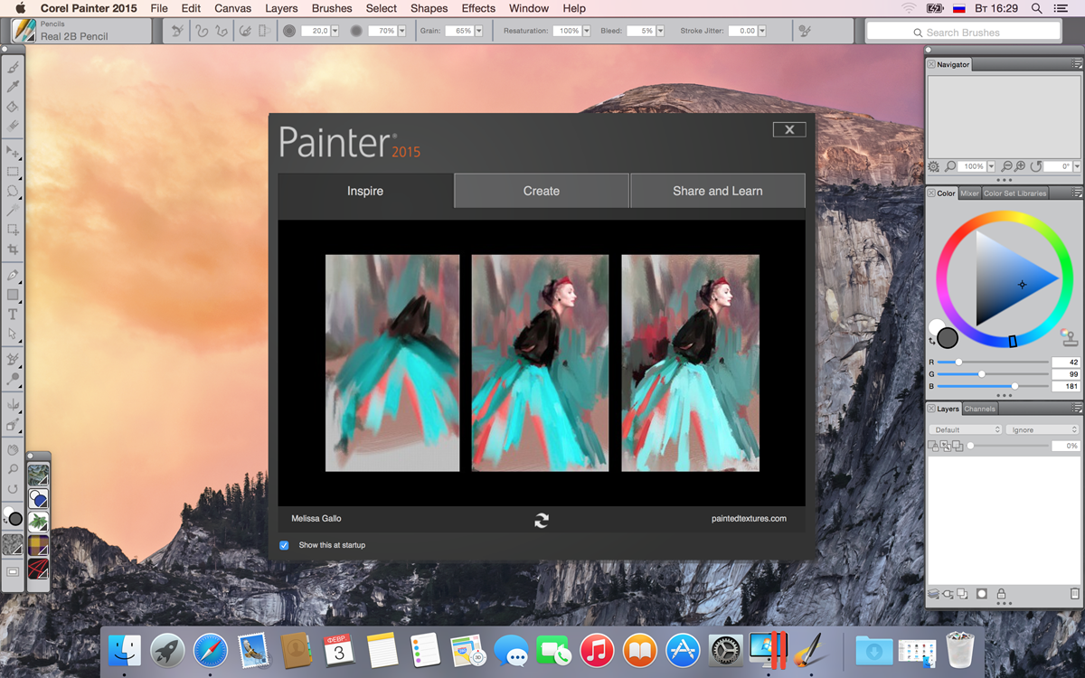This screenshot has height=678, width=1085.
Task: Expand the Grain value dropdown
Action: tap(478, 31)
